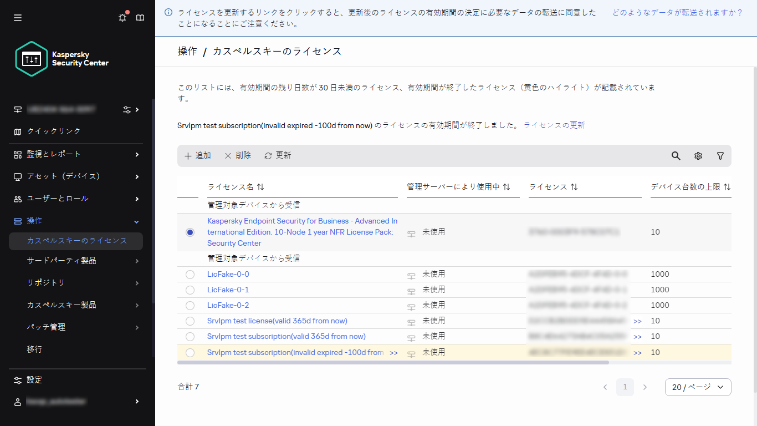This screenshot has height=426, width=757.
Task: Select the SrvIpm test license(valid 365d) radio button
Action: (x=190, y=321)
